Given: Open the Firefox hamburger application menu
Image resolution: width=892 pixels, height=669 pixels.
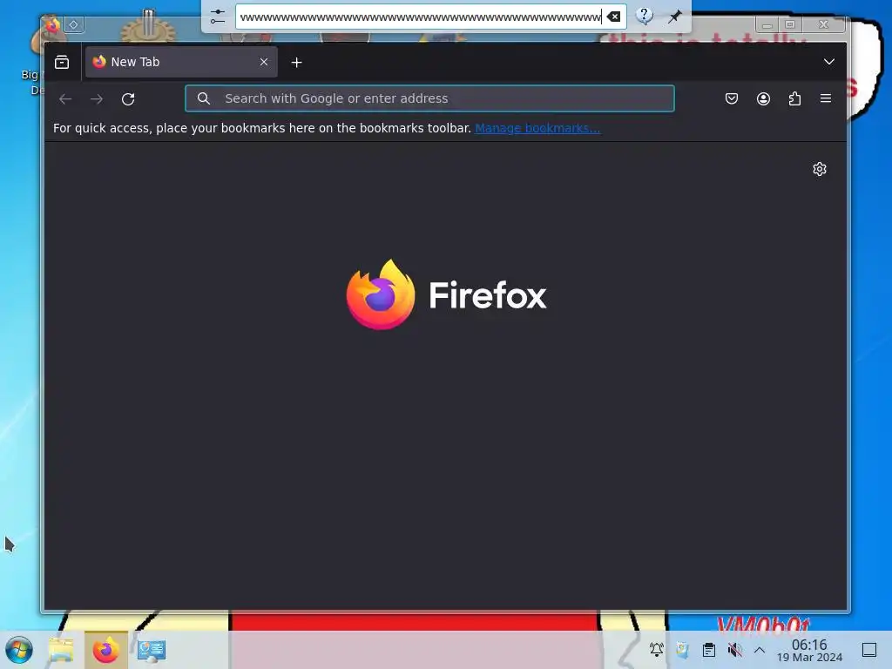Looking at the screenshot, I should (826, 98).
